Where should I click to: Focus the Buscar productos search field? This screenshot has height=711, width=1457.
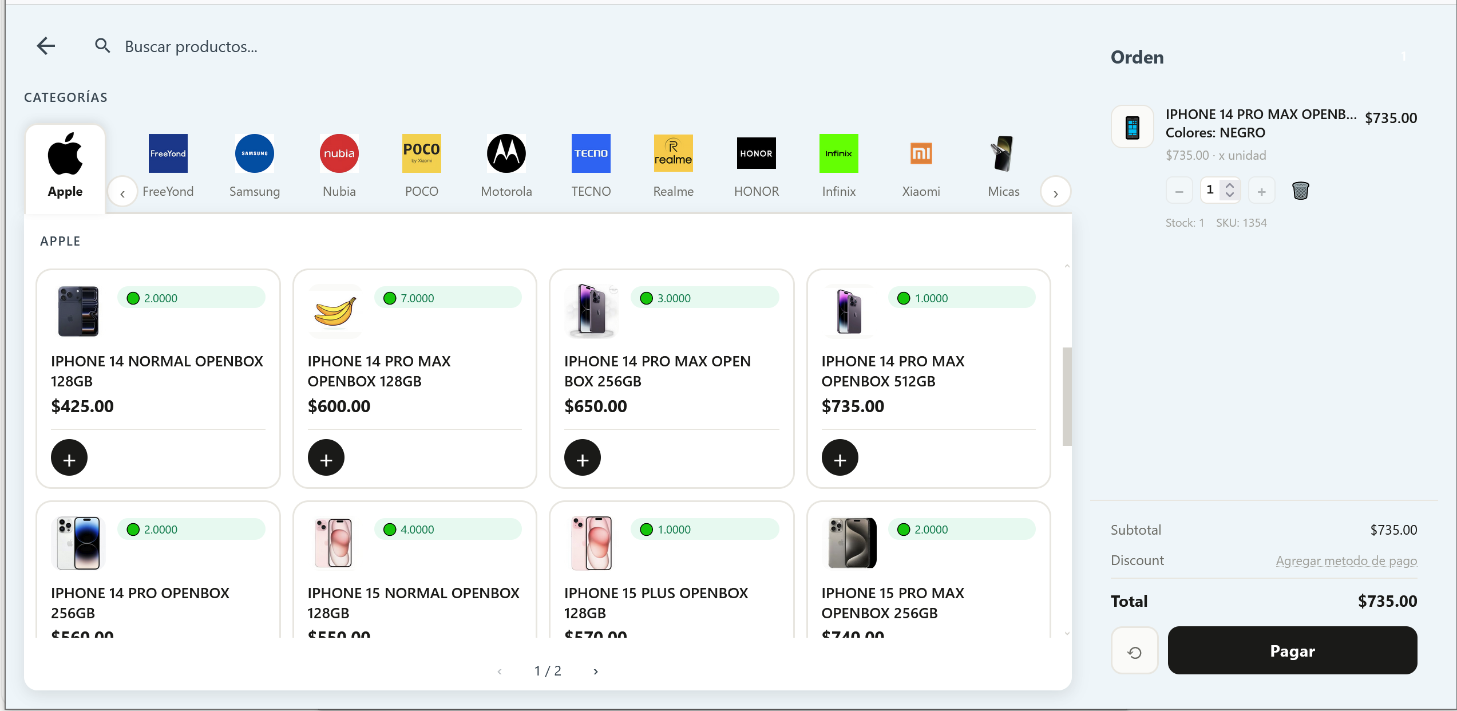[191, 46]
